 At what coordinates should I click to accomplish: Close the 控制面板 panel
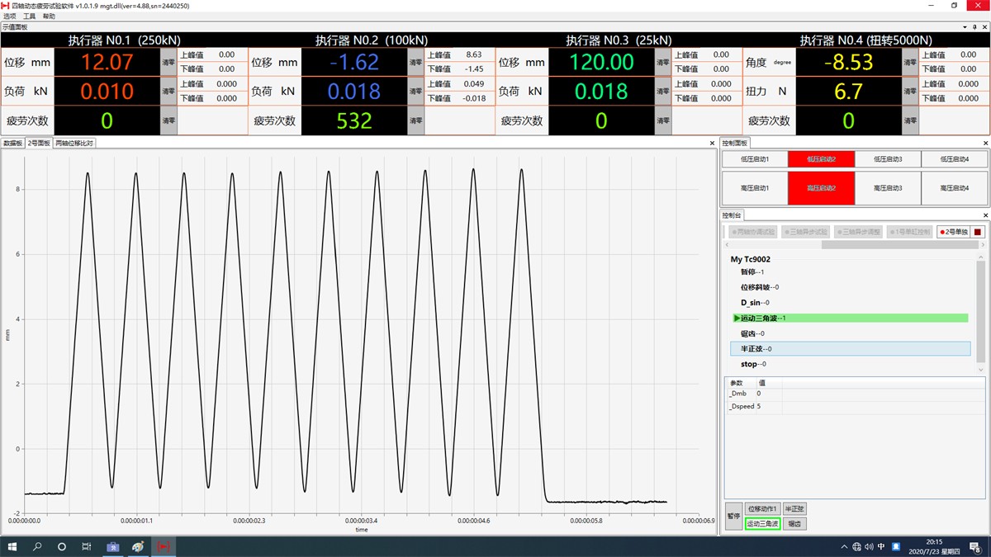pyautogui.click(x=985, y=143)
